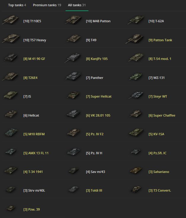
Task: Click the Patton Tank image
Action: pos(135,39)
